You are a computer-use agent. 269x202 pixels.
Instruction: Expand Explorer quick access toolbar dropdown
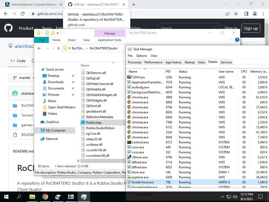pyautogui.click(x=58, y=33)
